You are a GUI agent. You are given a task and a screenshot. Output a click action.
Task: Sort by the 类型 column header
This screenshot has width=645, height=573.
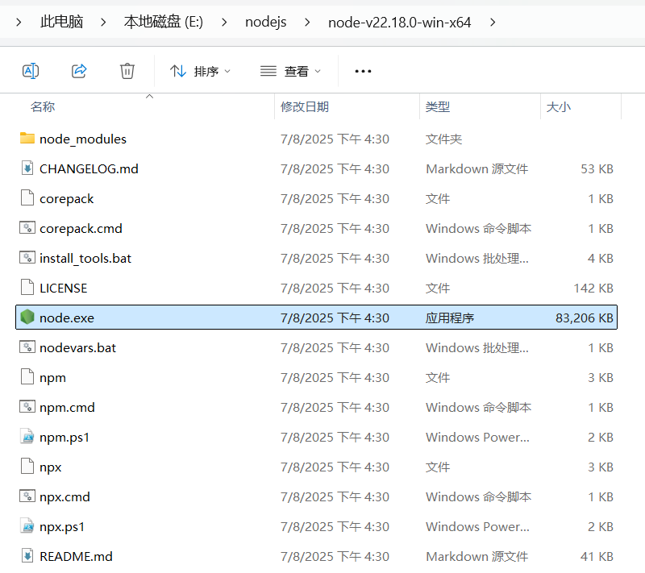(x=437, y=107)
